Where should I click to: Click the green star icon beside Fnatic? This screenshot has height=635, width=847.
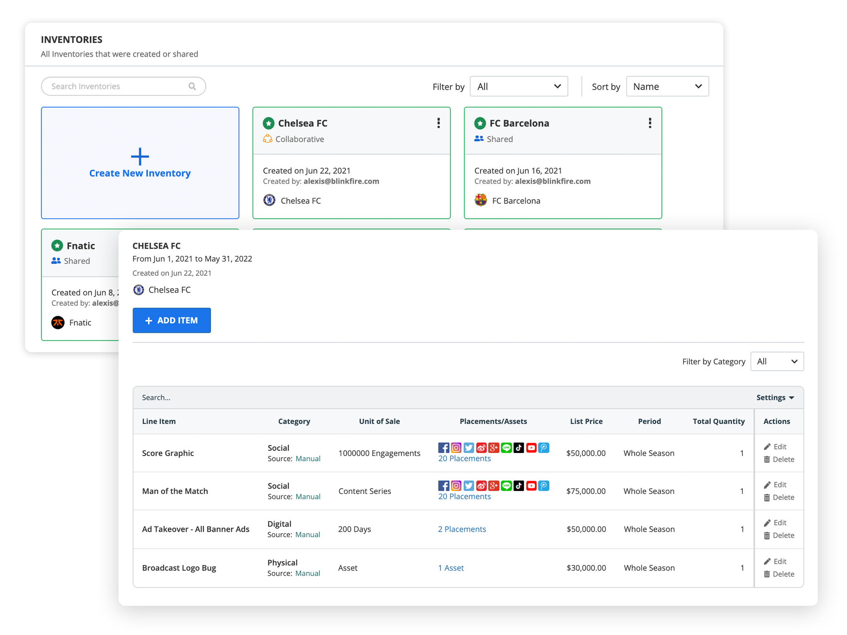coord(57,246)
